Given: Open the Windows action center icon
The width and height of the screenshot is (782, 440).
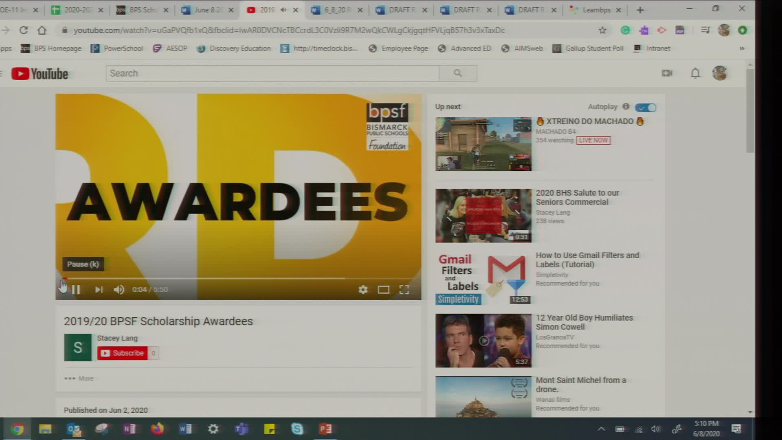Looking at the screenshot, I should [x=736, y=429].
